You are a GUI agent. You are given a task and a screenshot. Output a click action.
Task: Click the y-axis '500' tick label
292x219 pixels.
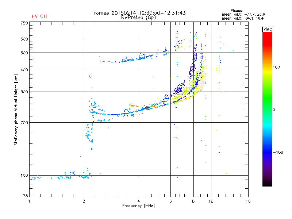click(x=24, y=53)
